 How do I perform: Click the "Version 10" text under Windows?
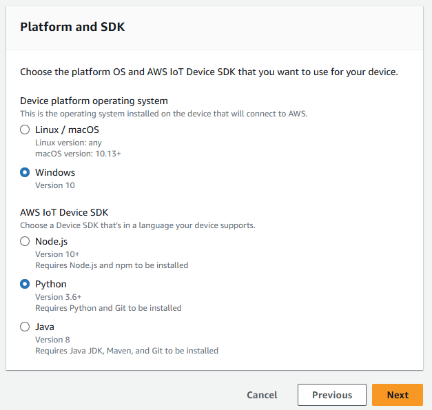55,185
